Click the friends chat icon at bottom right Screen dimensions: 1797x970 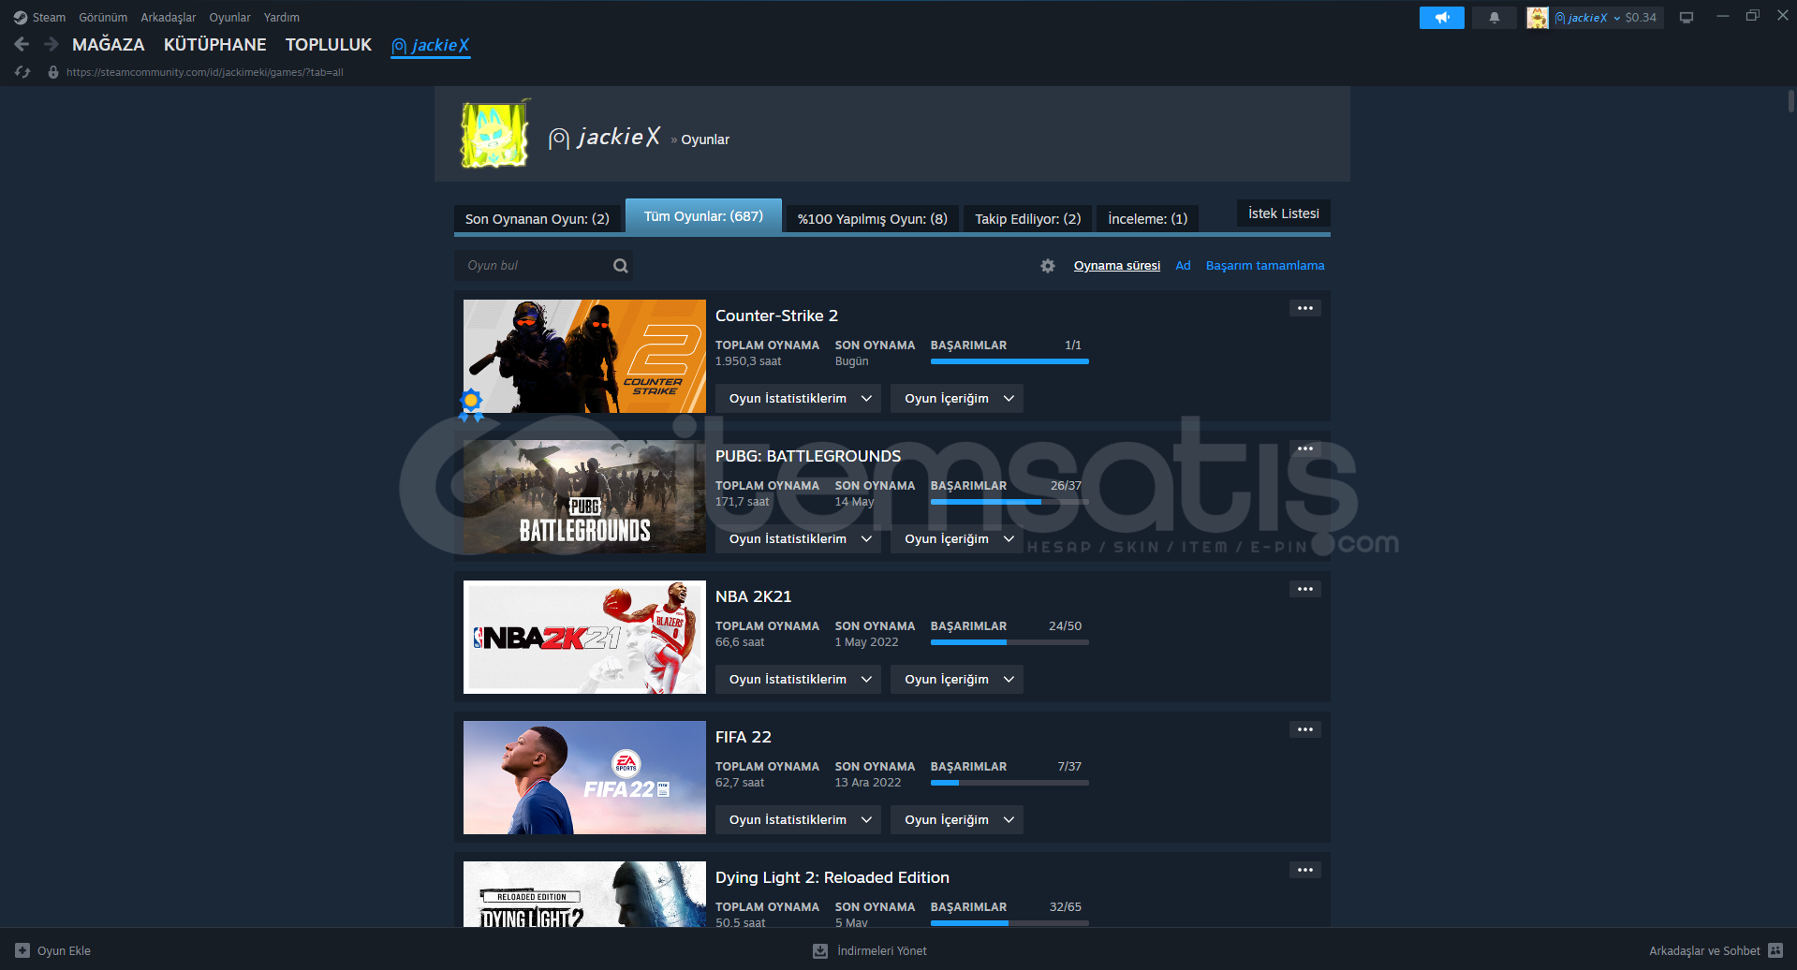pos(1775,950)
